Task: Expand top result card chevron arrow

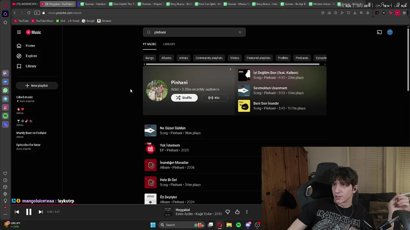Action: [230, 69]
